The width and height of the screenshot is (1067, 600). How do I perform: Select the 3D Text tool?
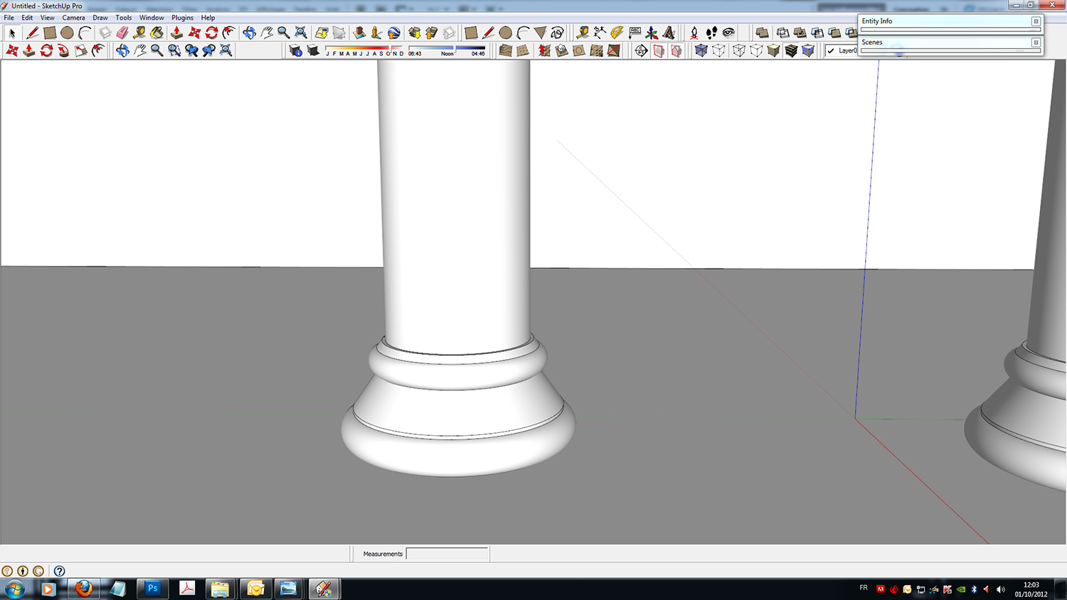coord(669,33)
